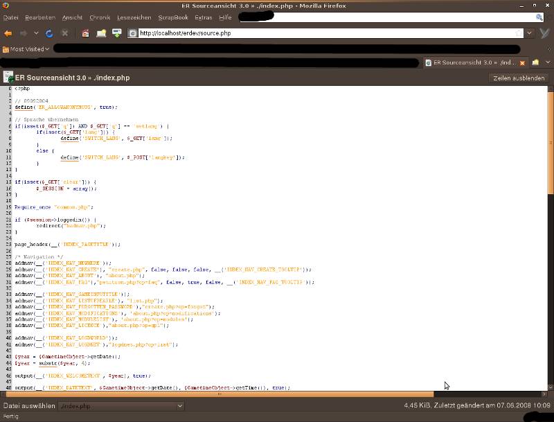Click the '$_SESSION = array();' line

click(66, 188)
